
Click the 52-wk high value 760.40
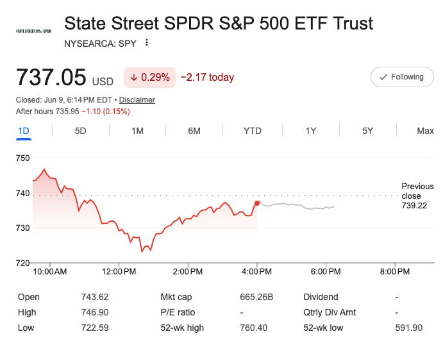click(253, 328)
